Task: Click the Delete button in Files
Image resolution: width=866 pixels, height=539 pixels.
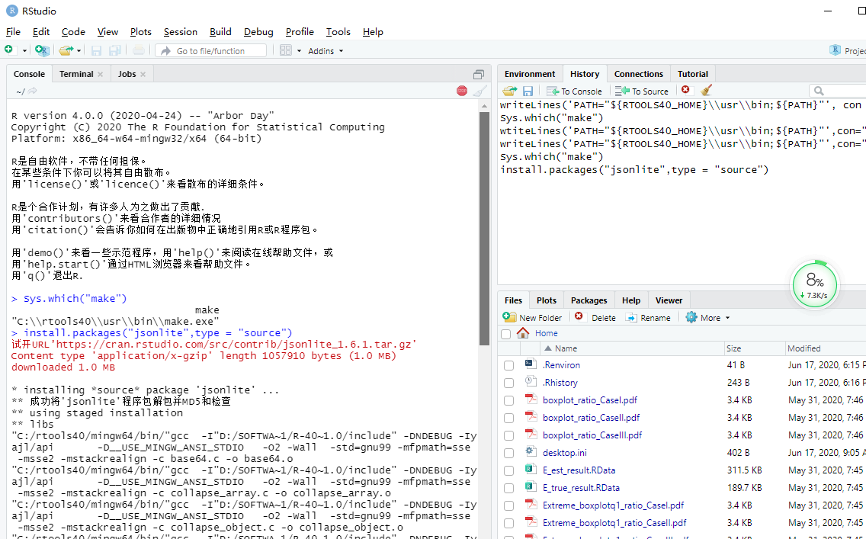Action: (x=595, y=318)
